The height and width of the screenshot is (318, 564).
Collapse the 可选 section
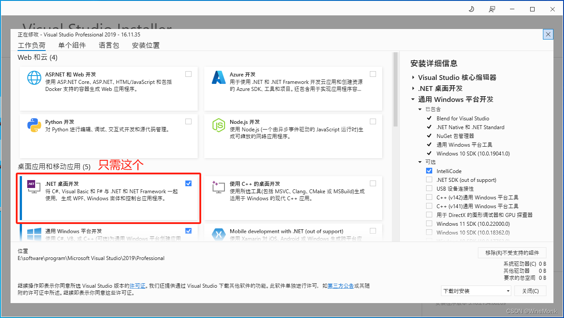pyautogui.click(x=420, y=162)
